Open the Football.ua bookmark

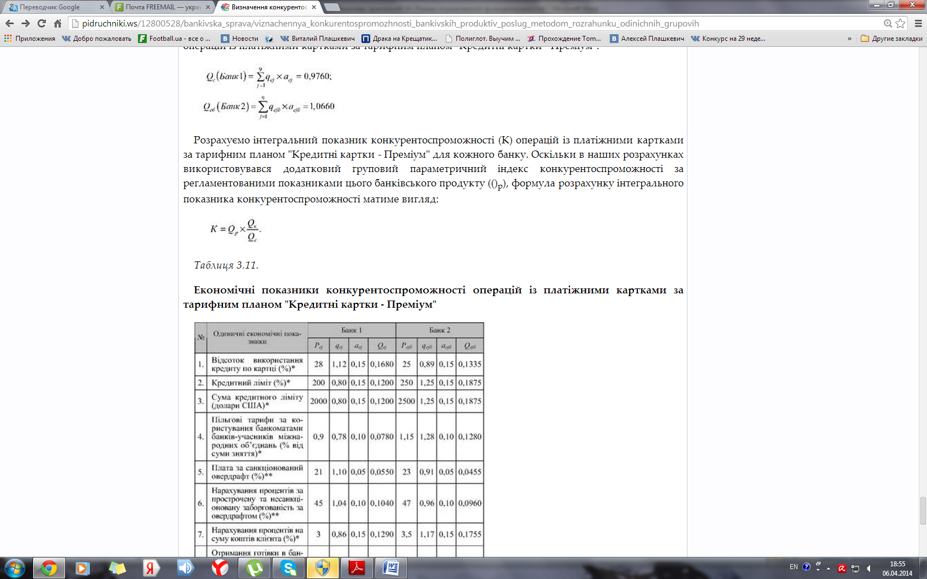[174, 39]
